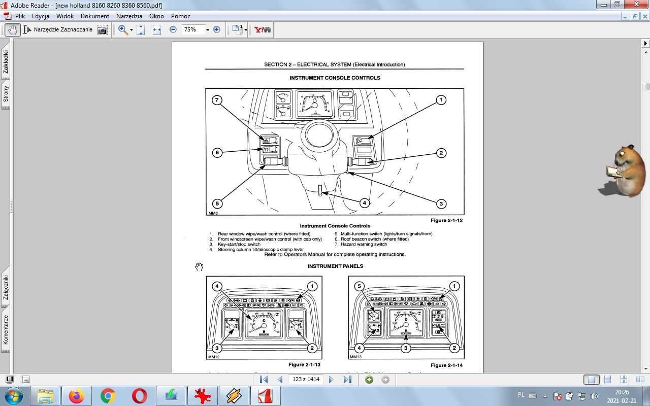
Task: Click the Fit Width icon
Action: 157,29
